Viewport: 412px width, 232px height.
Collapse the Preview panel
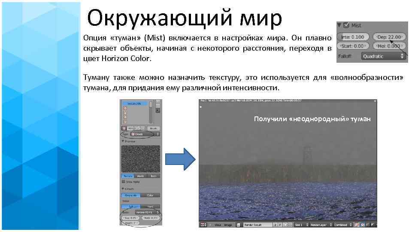point(123,141)
